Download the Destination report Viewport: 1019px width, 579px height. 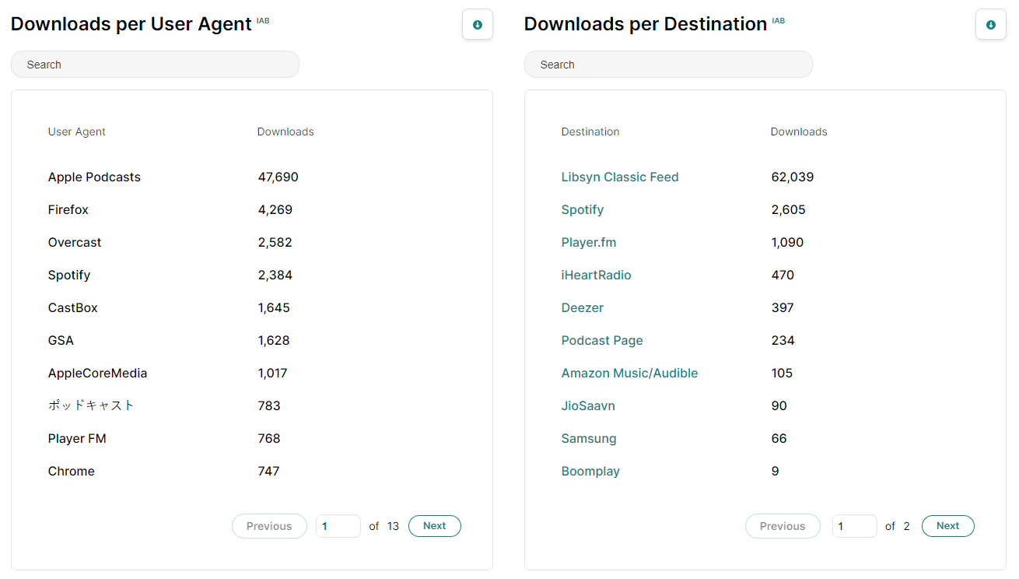tap(990, 25)
